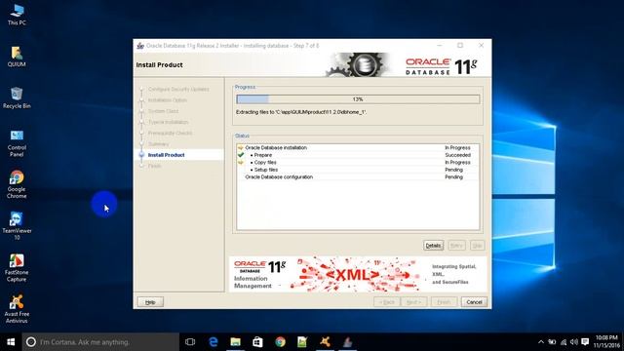Click the disabled Retry button
The image size is (624, 351).
456,246
